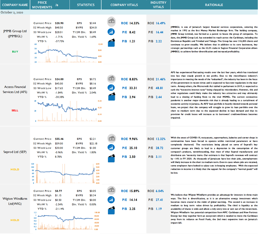The height and width of the screenshot is (234, 258).
Task: Select wallet P/B icon for Wigton
Action: (x=112, y=210)
